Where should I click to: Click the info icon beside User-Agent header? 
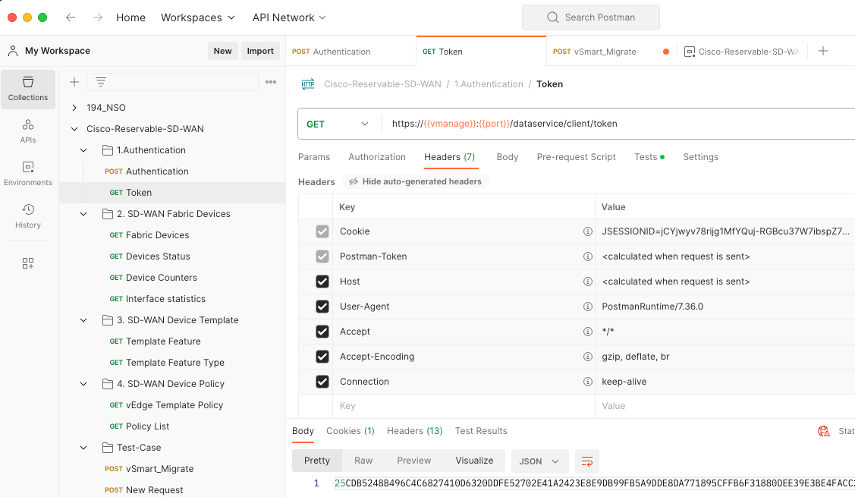(x=587, y=307)
